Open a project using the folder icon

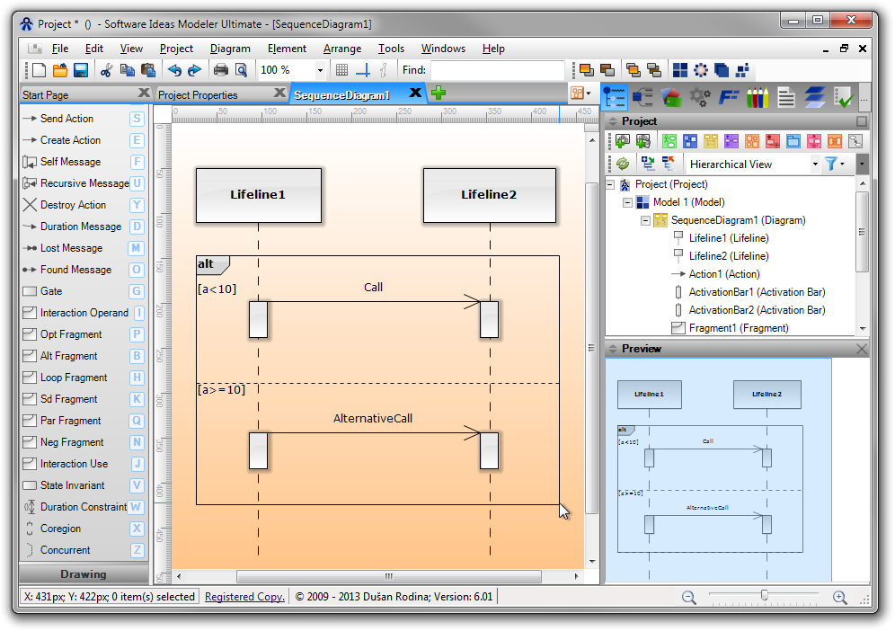point(60,70)
